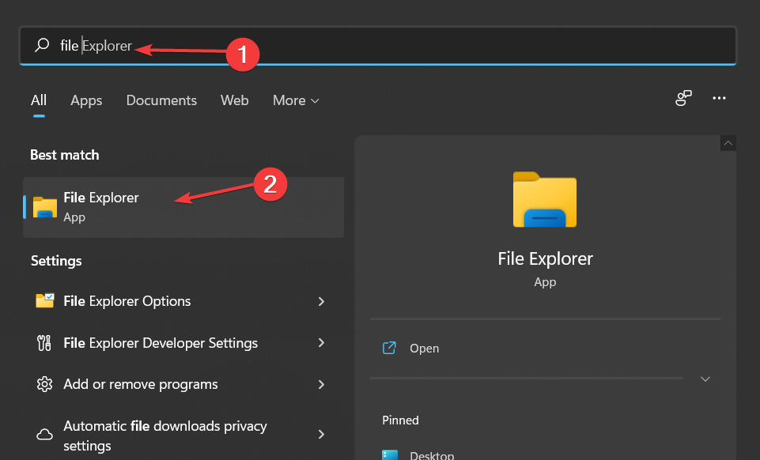Image resolution: width=760 pixels, height=460 pixels.
Task: Click into the search text field
Action: (x=377, y=46)
